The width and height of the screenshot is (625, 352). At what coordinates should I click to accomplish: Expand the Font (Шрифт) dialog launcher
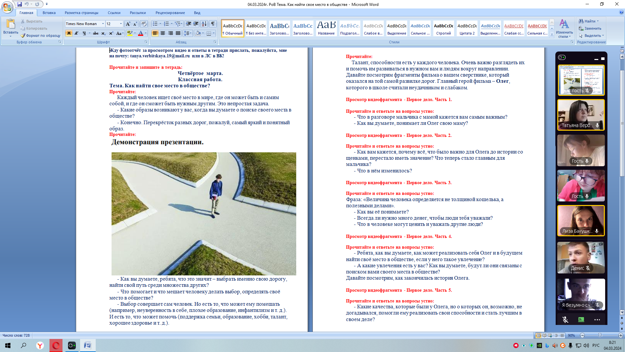pos(146,42)
